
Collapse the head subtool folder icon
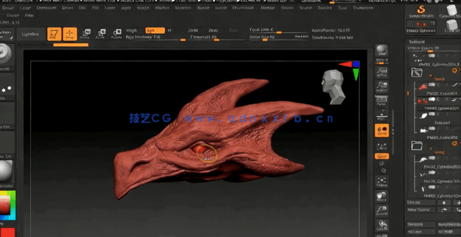tap(417, 72)
